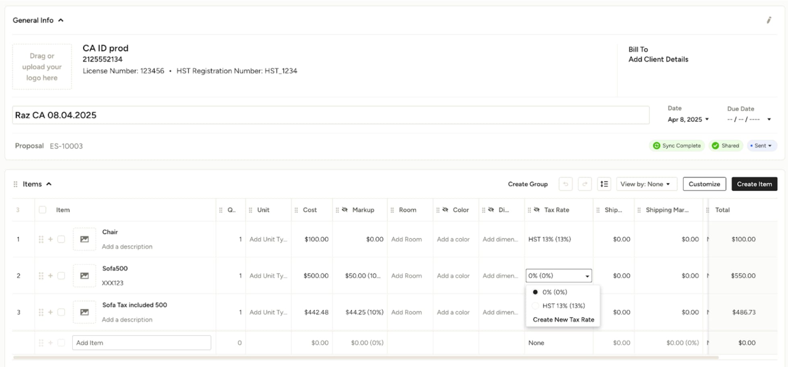Click the logo upload drop area
The image size is (788, 367).
pyautogui.click(x=42, y=67)
